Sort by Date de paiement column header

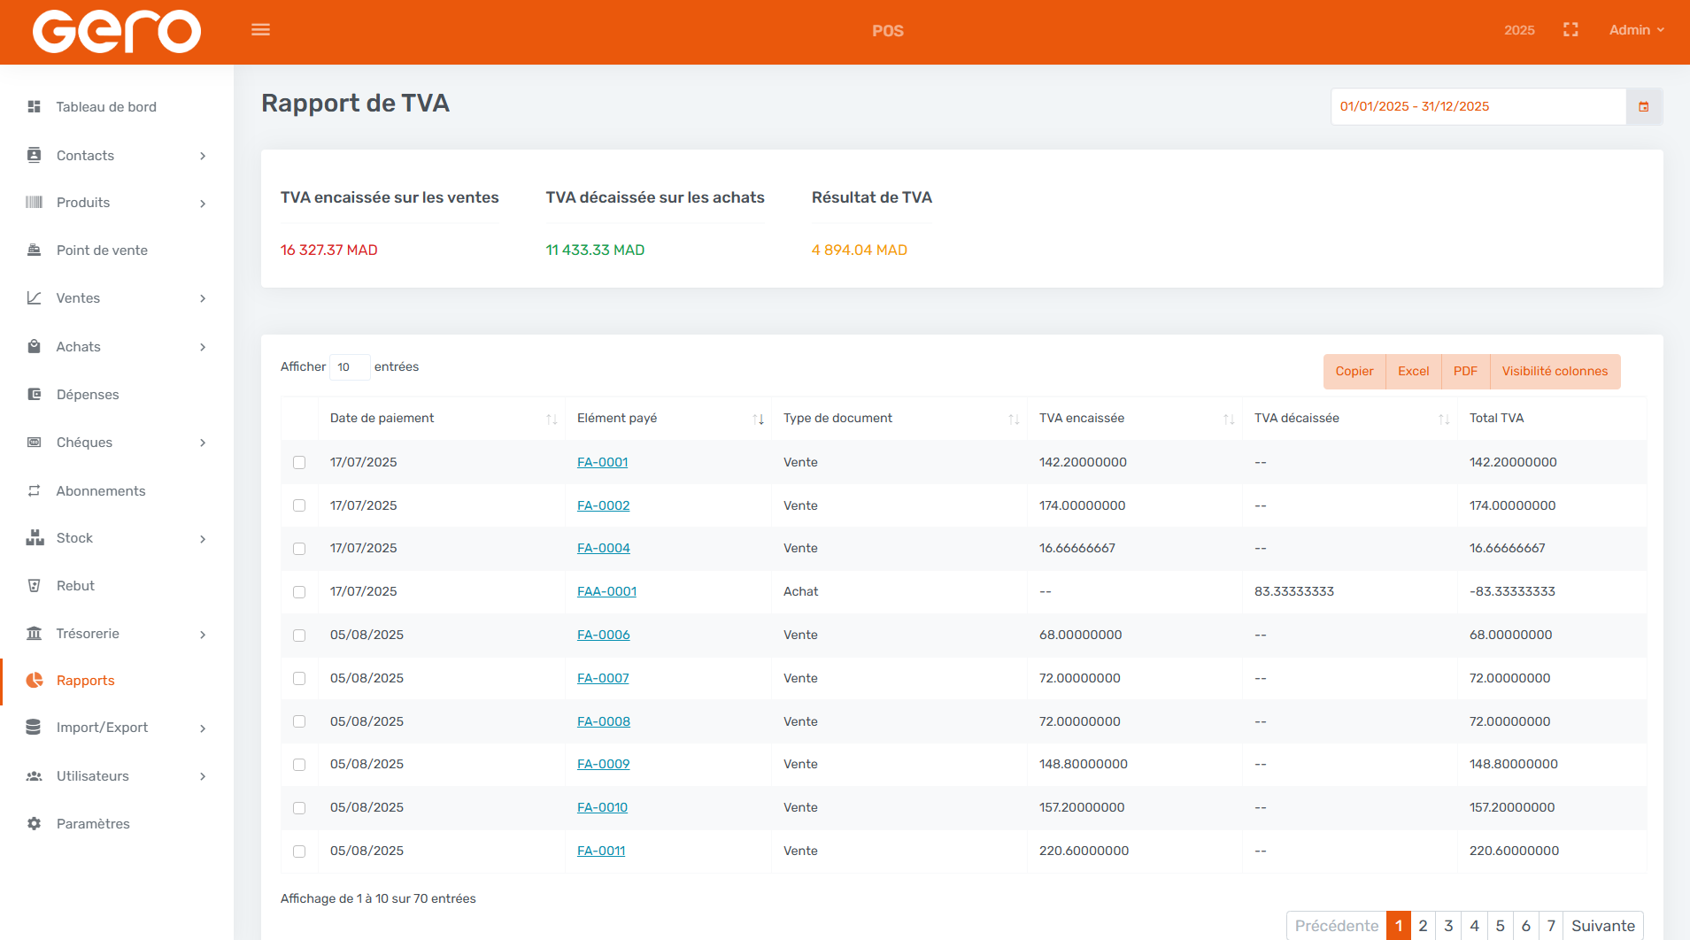tap(382, 419)
